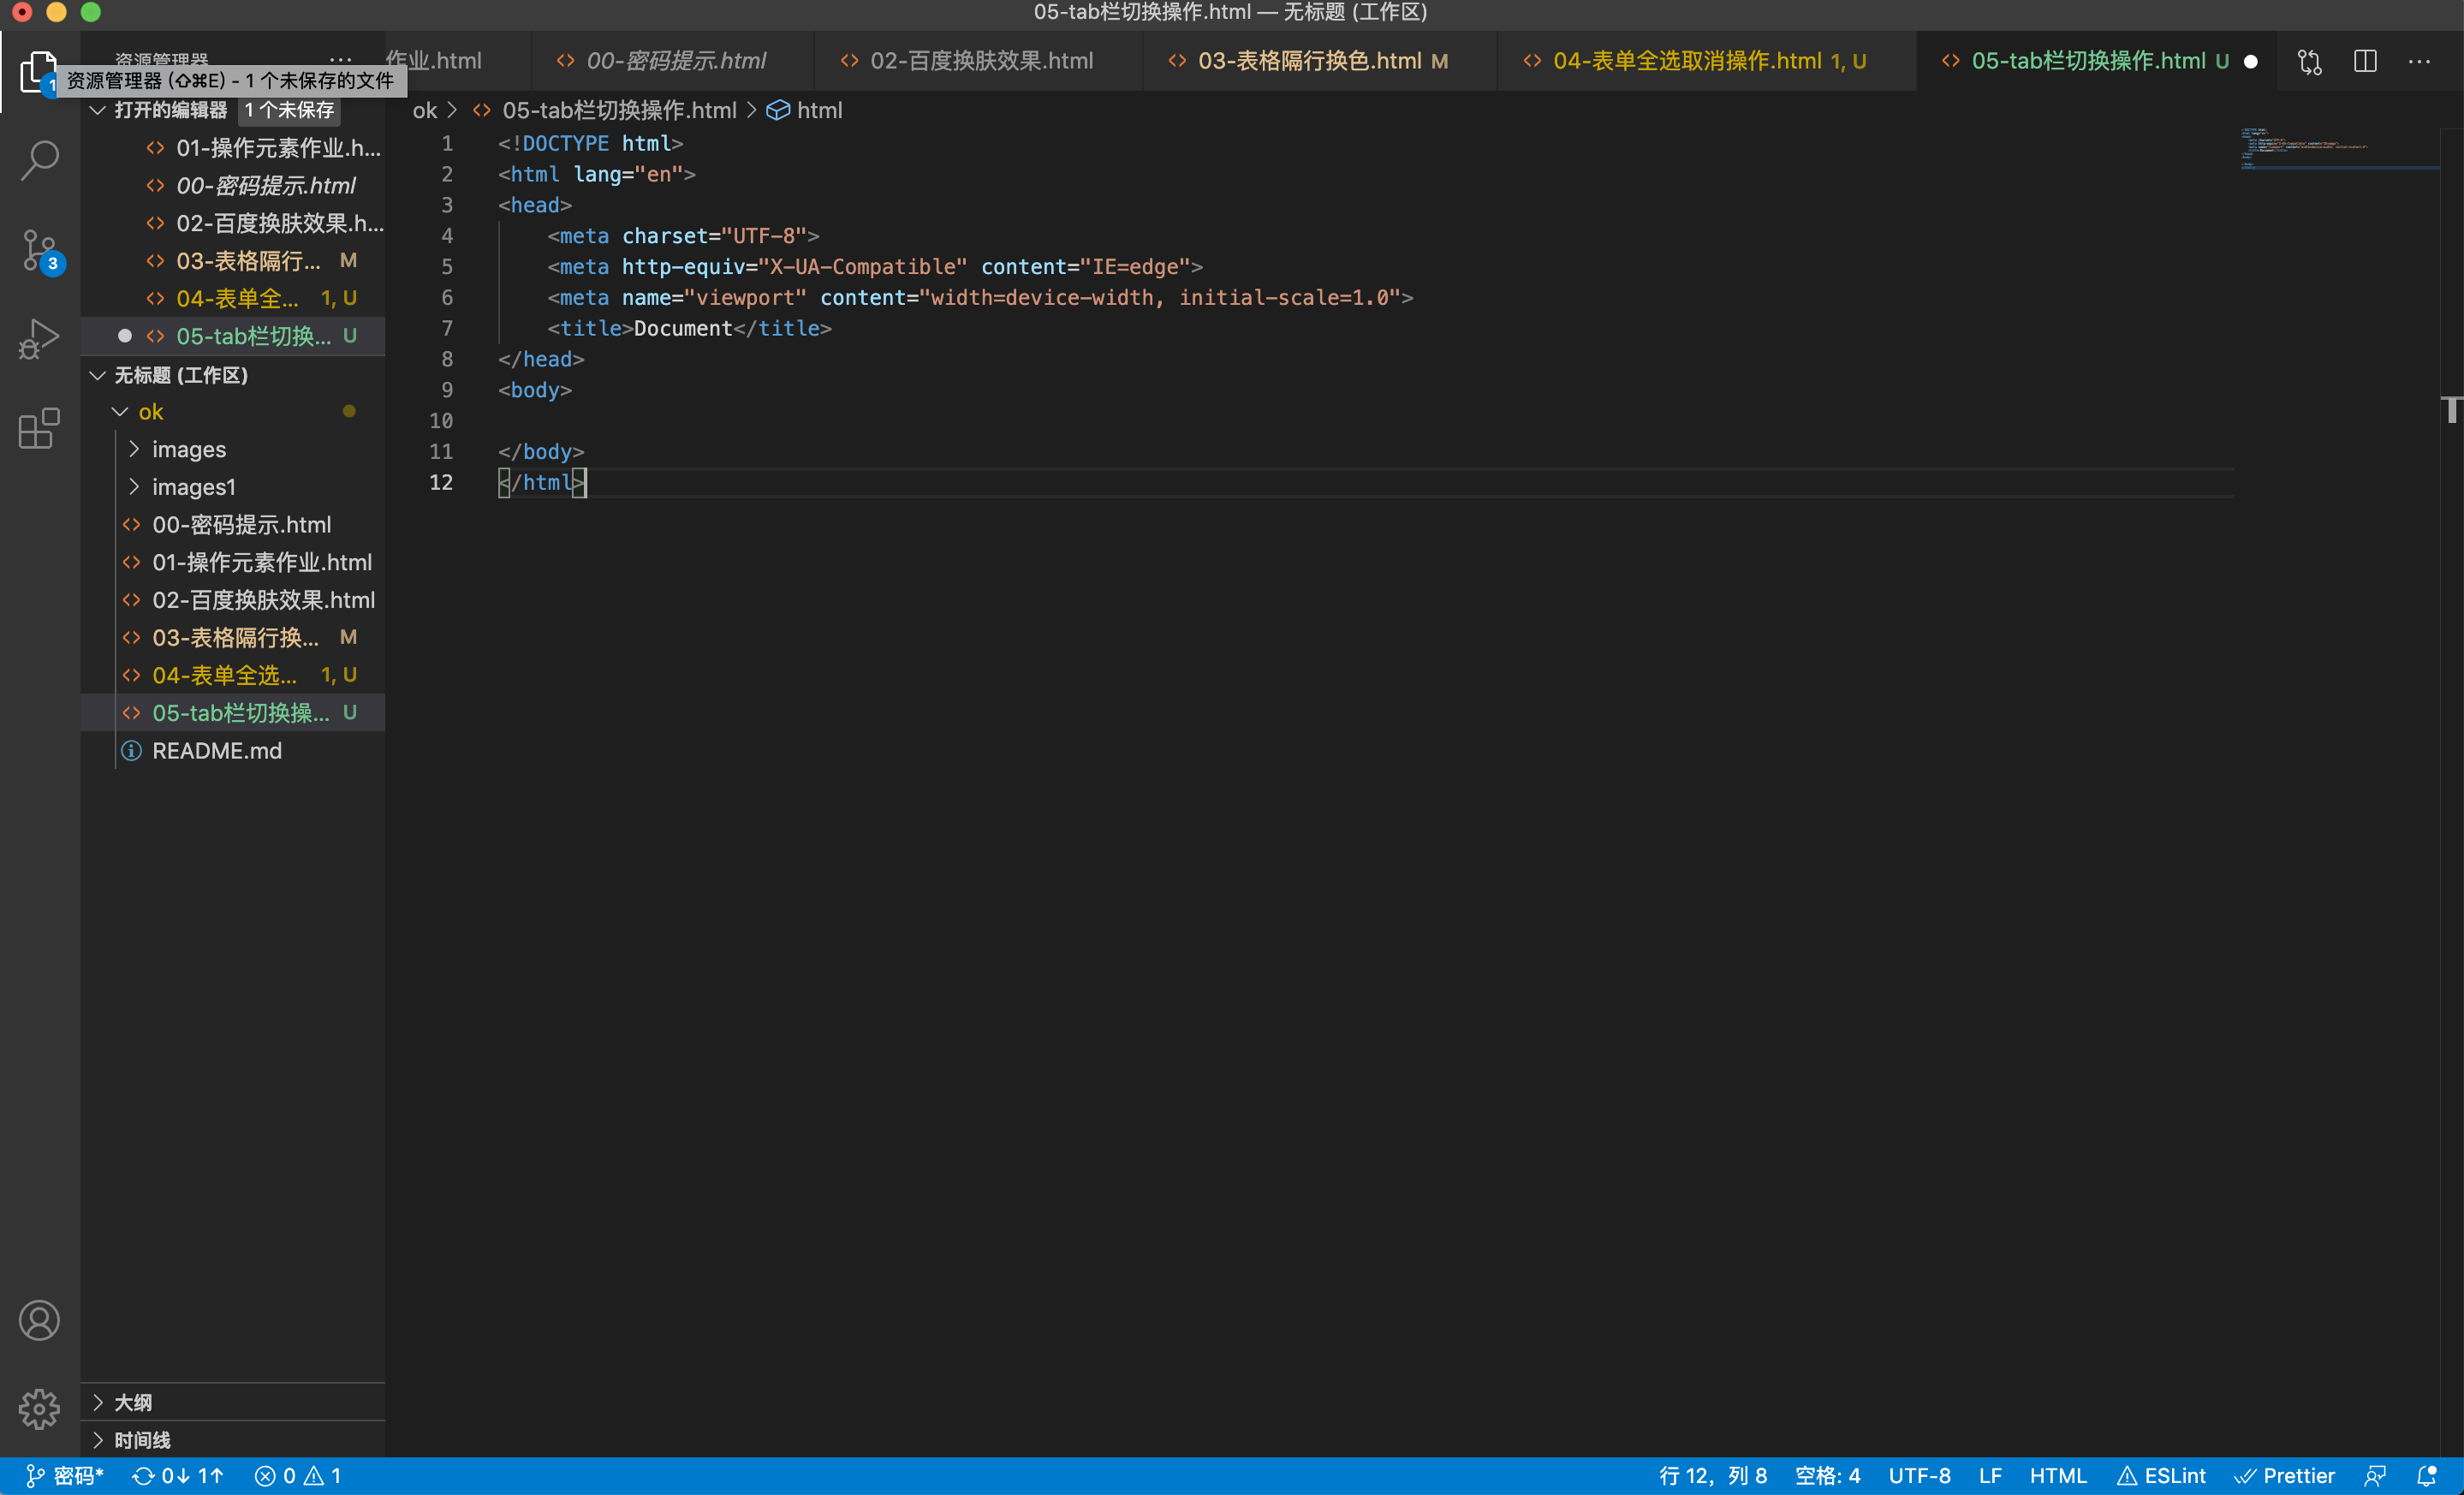Open the Manage settings gear
2464x1495 pixels.
coord(39,1408)
